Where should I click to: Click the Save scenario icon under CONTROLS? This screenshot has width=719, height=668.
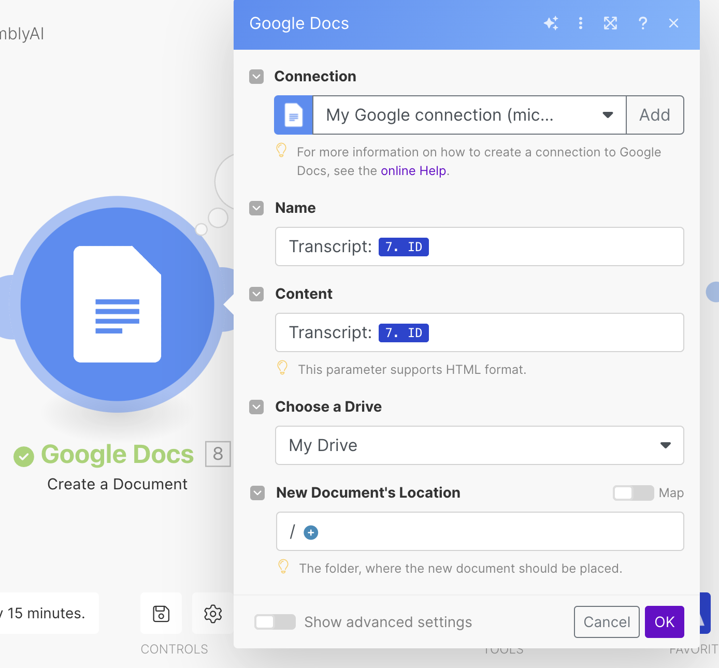pos(161,614)
